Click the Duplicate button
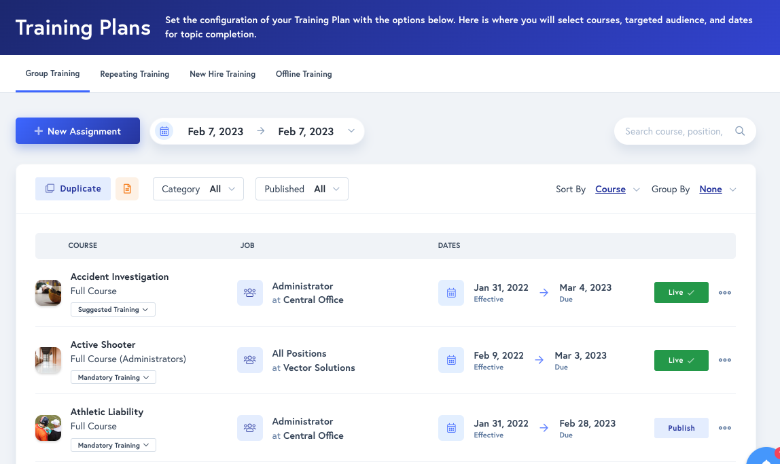The width and height of the screenshot is (780, 464). click(x=73, y=189)
